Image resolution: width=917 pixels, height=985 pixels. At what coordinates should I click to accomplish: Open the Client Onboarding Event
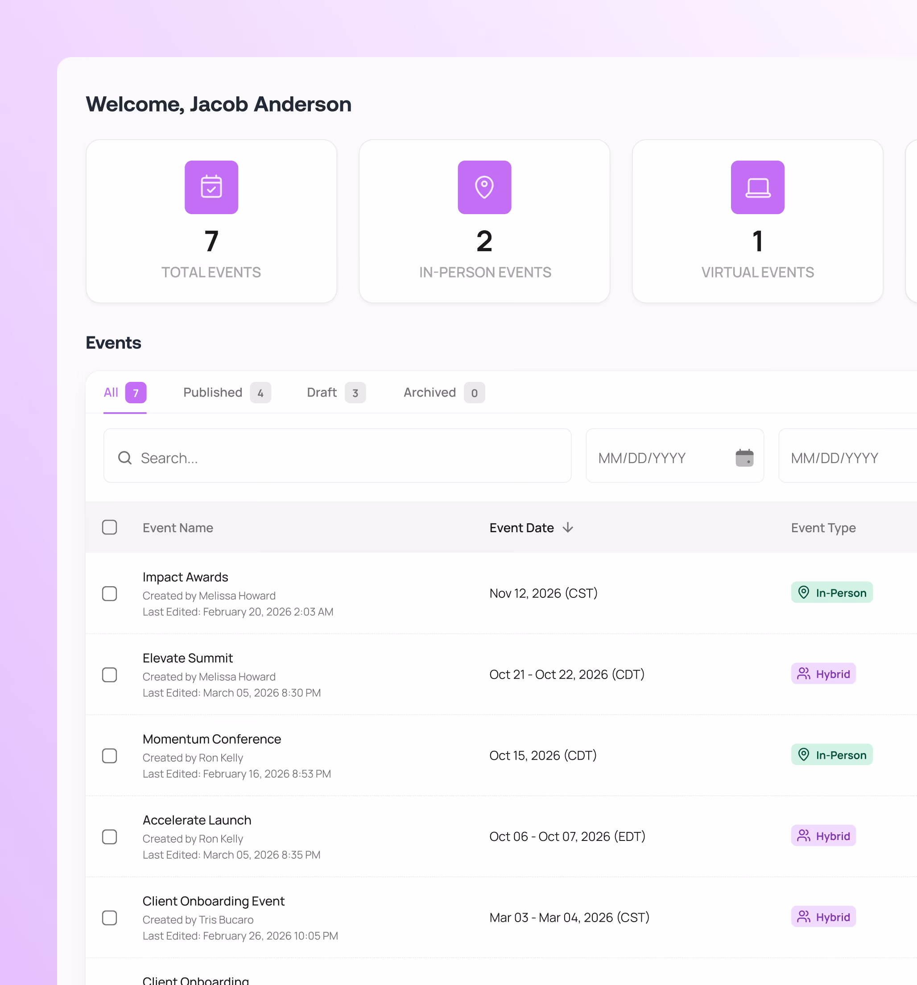(213, 901)
